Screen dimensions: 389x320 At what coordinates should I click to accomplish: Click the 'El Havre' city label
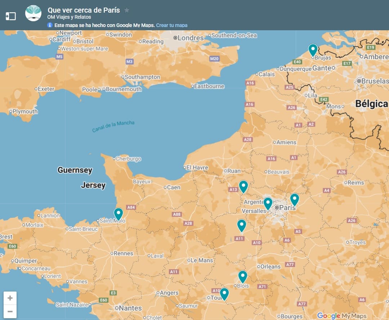(x=197, y=168)
